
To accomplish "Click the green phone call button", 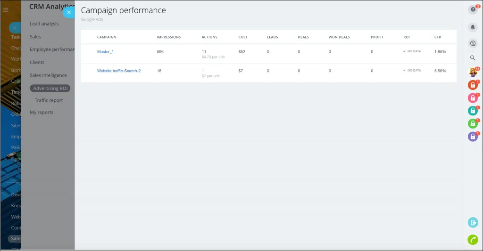I will 473,240.
